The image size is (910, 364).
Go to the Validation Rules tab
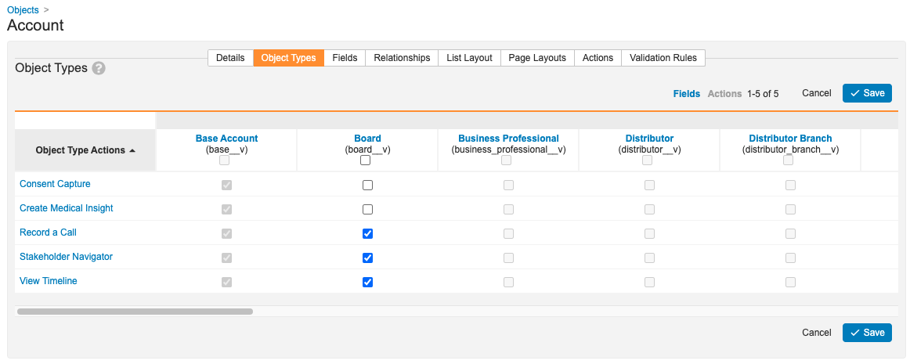click(x=663, y=58)
